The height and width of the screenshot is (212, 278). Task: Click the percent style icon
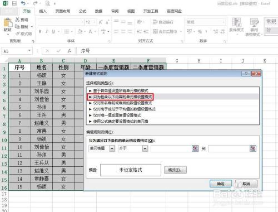200,31
